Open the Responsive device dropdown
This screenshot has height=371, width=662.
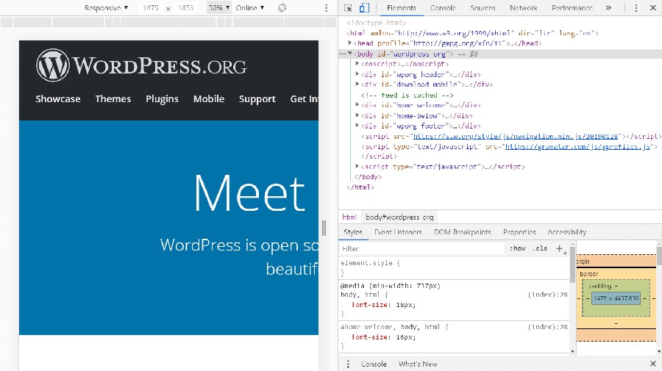coord(106,7)
